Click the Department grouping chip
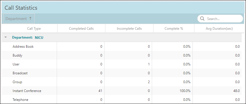The image size is (246, 104). click(19, 19)
